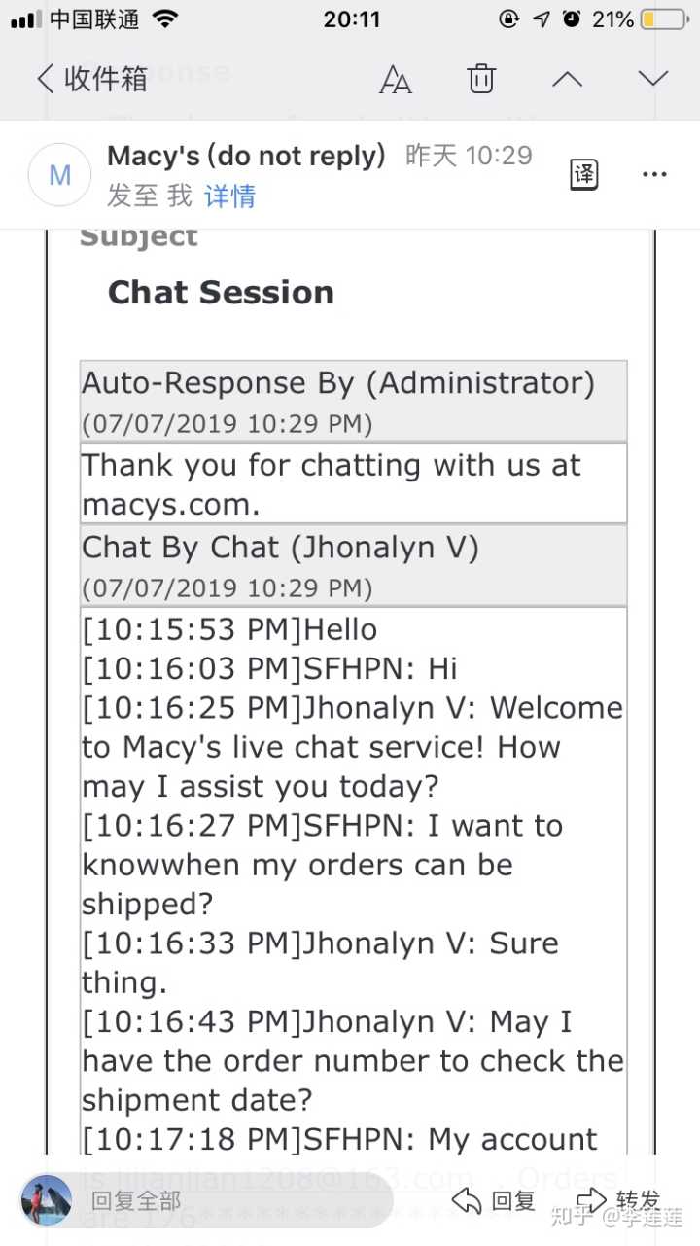This screenshot has height=1246, width=700.
Task: Tap the Wi-Fi icon in status bar
Action: click(166, 19)
